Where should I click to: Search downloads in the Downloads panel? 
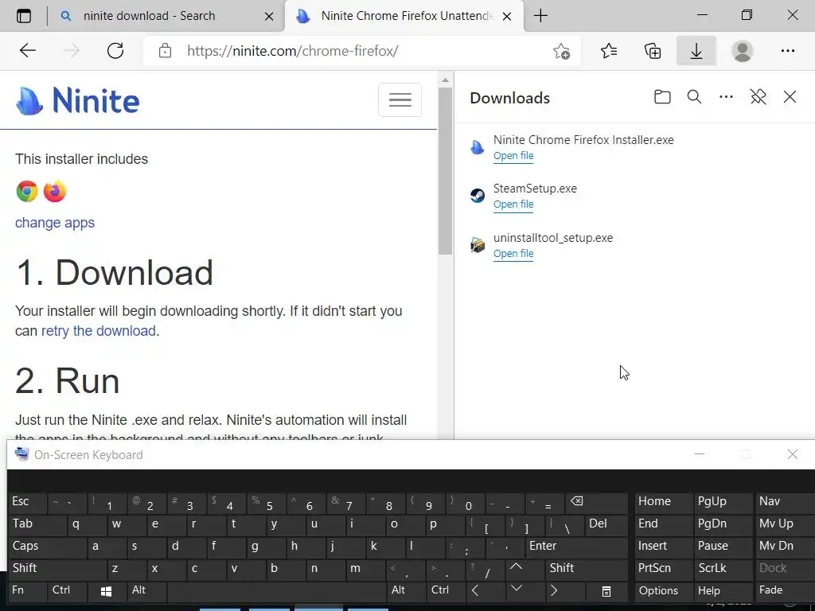tap(694, 97)
